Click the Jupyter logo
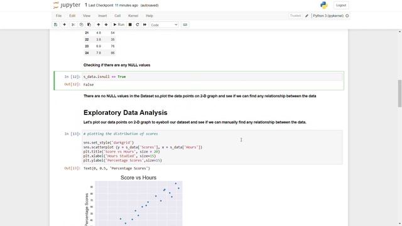Image resolution: width=402 pixels, height=226 pixels. point(67,5)
